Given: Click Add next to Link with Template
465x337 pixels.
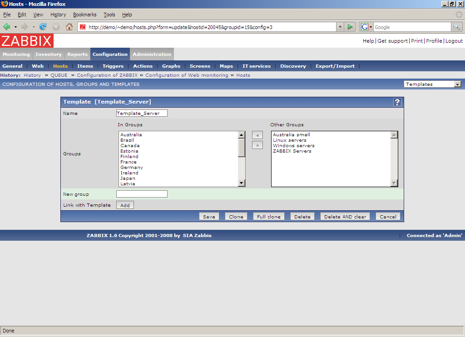Looking at the screenshot, I should (x=125, y=205).
